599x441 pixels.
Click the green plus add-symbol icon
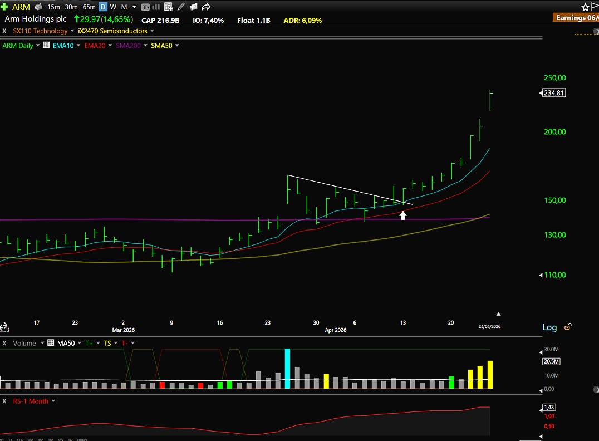(4, 7)
